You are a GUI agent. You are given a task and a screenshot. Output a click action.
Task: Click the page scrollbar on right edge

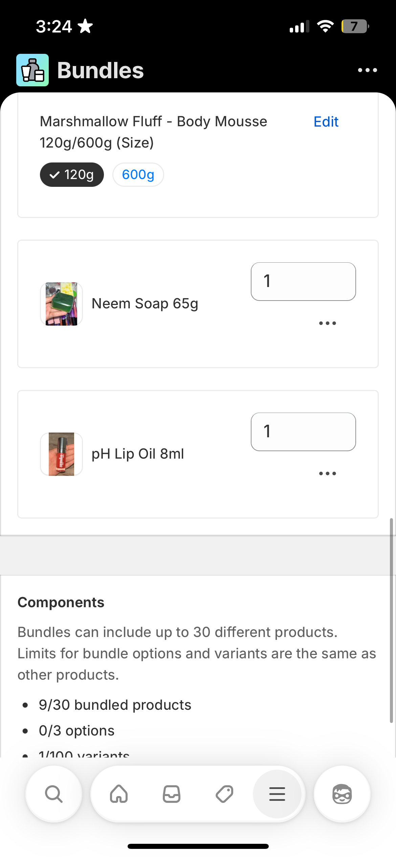click(391, 620)
